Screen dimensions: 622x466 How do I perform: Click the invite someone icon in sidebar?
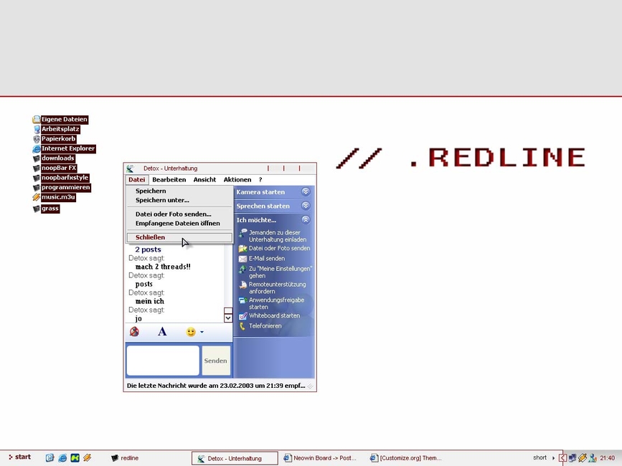coord(242,234)
